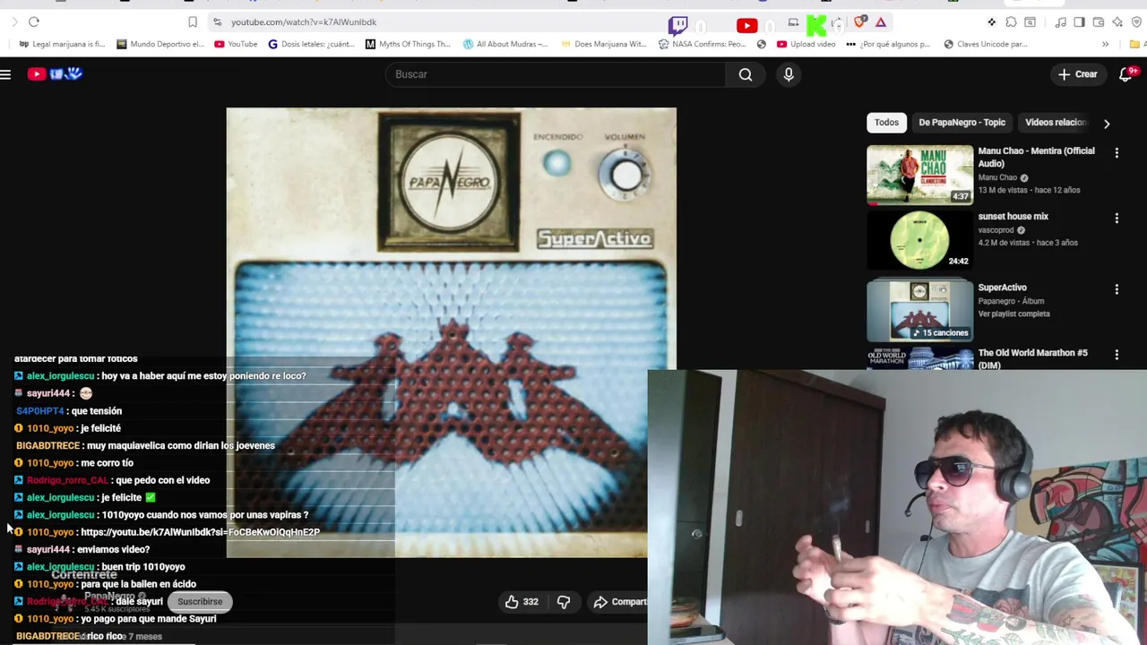Select the 'Todos' filter chip
Screen dimensions: 1147x645
[886, 123]
